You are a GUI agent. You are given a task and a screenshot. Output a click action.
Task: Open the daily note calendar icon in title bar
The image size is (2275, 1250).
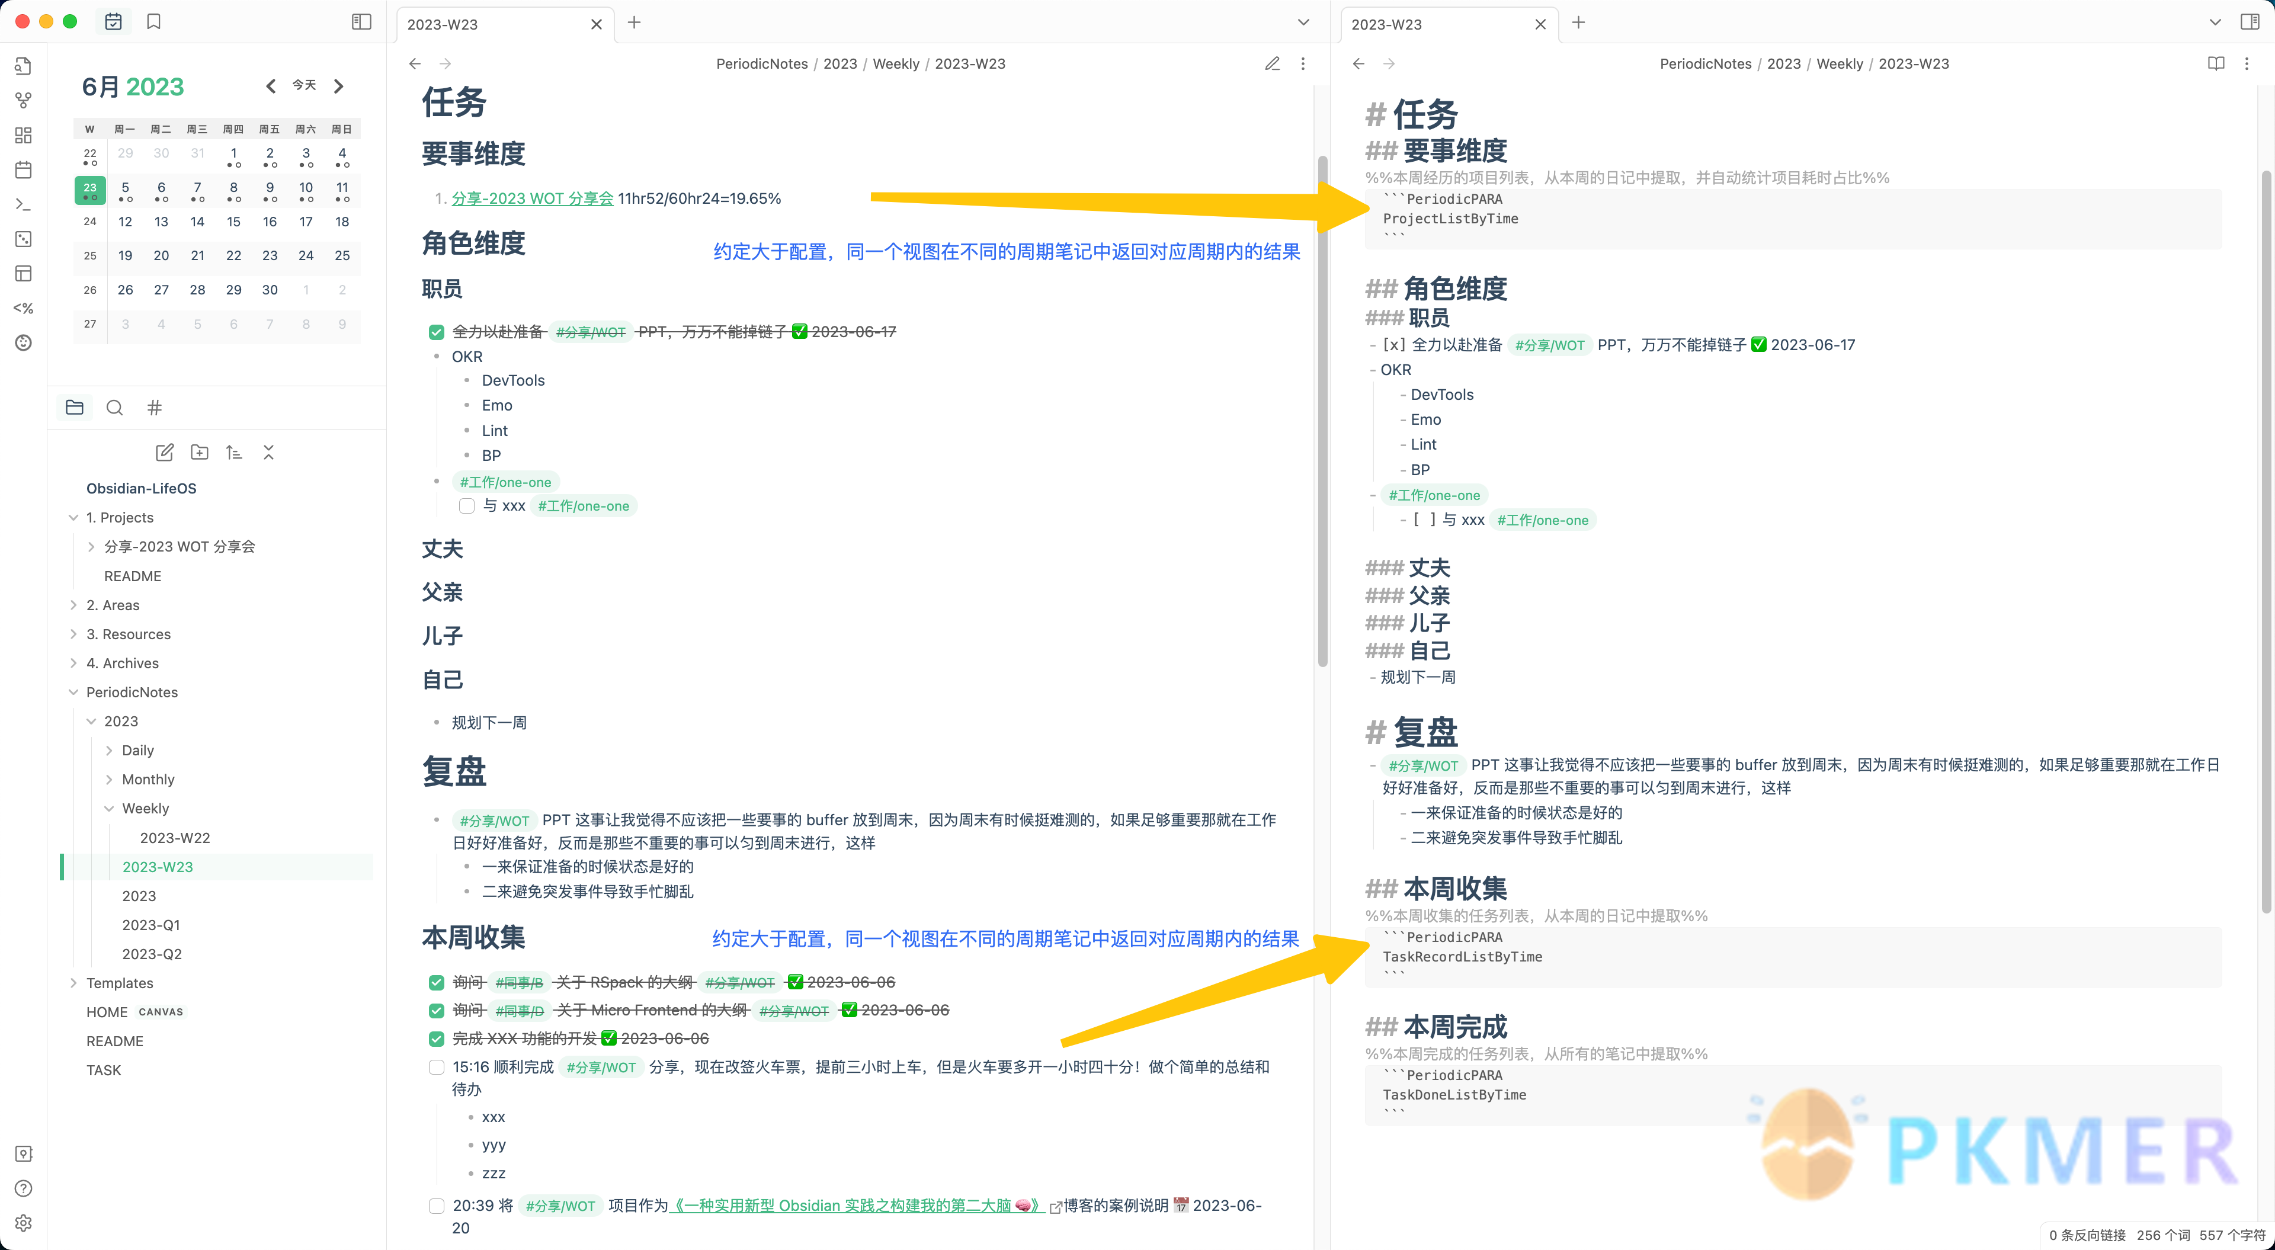113,22
